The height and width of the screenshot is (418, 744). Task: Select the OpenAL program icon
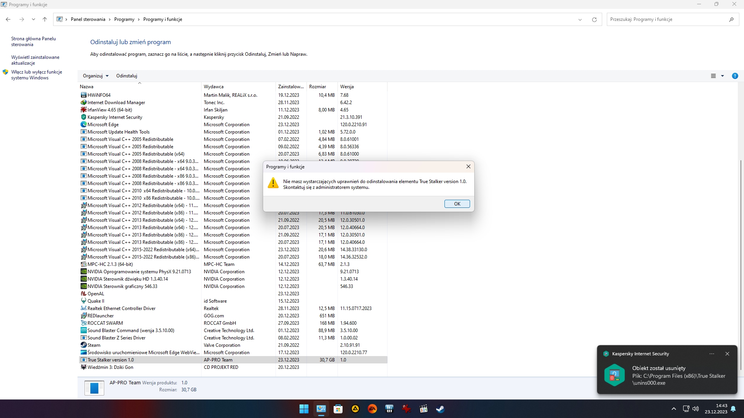(83, 294)
